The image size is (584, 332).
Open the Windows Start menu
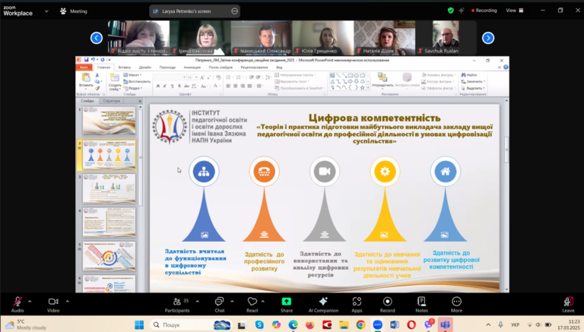tap(139, 324)
